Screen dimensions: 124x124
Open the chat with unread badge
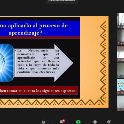(62, 122)
